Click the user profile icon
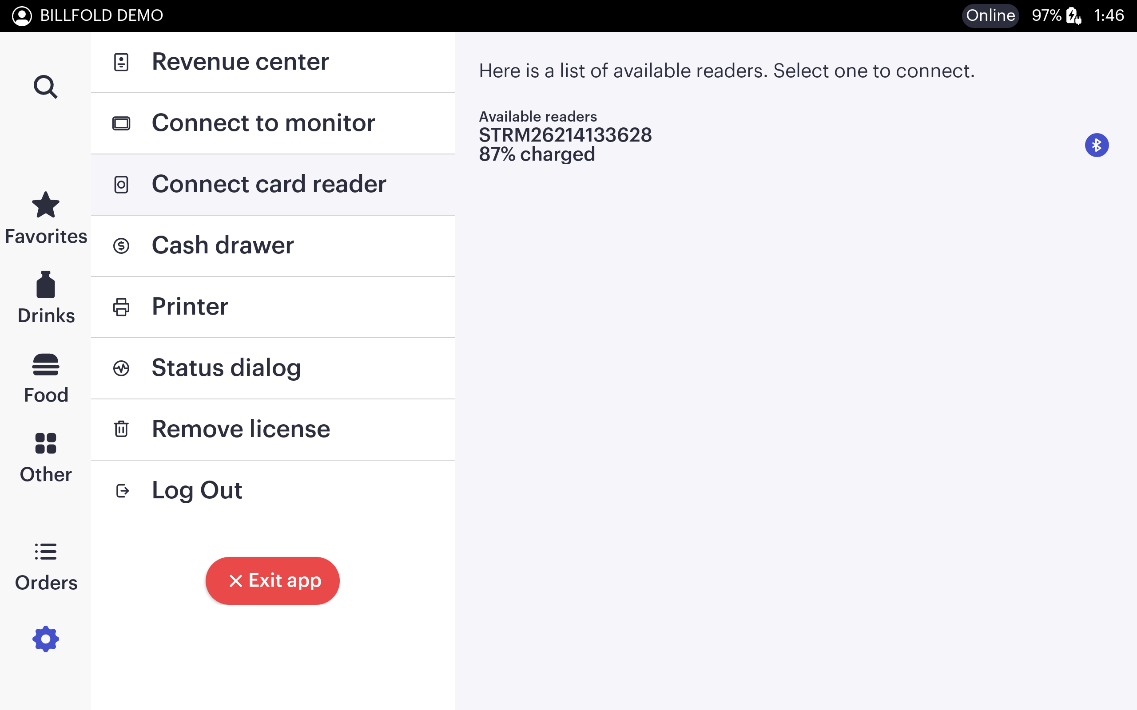Viewport: 1137px width, 710px height. pos(22,16)
